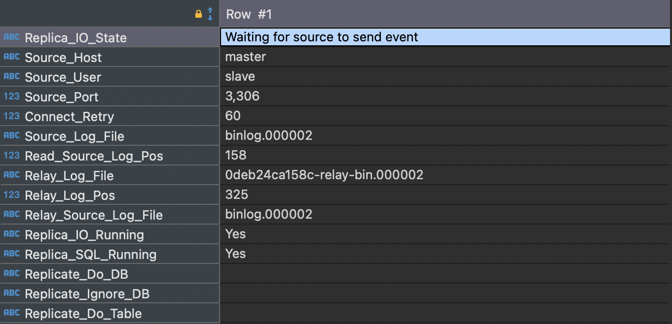672x324 pixels.
Task: Click the up-down arrows icon in header
Action: point(210,14)
